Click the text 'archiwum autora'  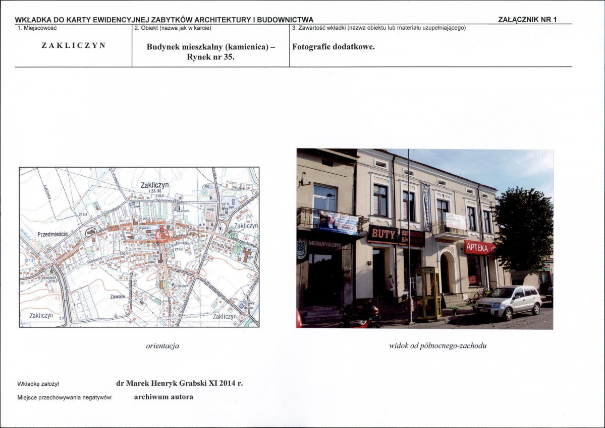(x=163, y=397)
